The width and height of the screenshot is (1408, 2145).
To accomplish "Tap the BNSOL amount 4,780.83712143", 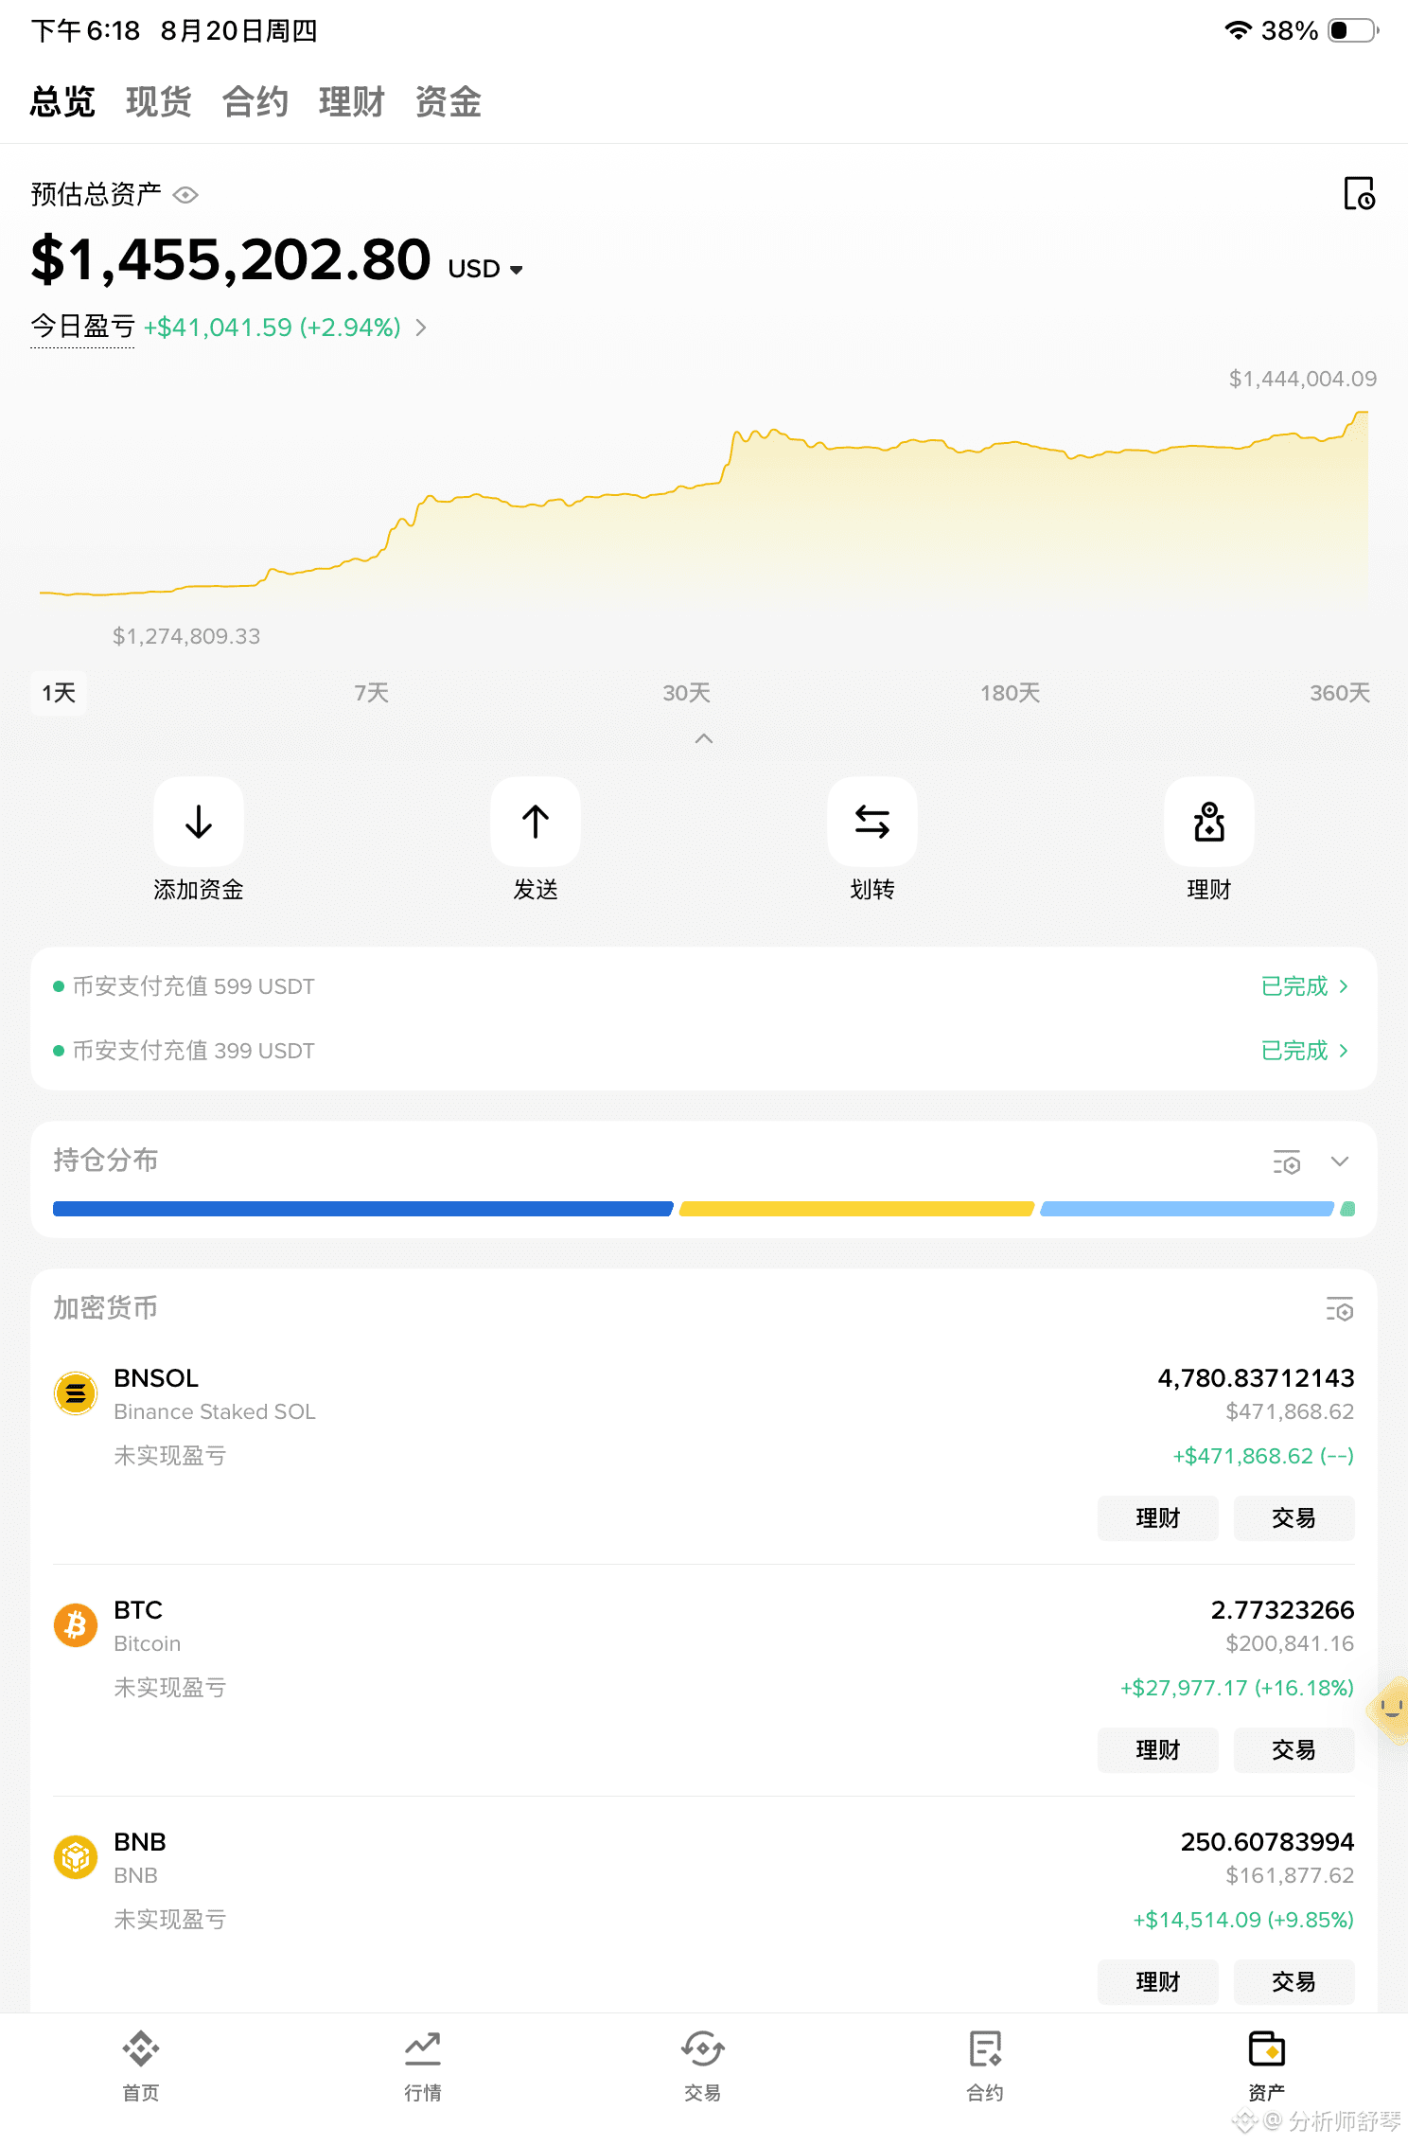I will (1256, 1378).
